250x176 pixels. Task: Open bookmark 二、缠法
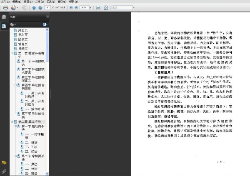pyautogui.click(x=31, y=142)
